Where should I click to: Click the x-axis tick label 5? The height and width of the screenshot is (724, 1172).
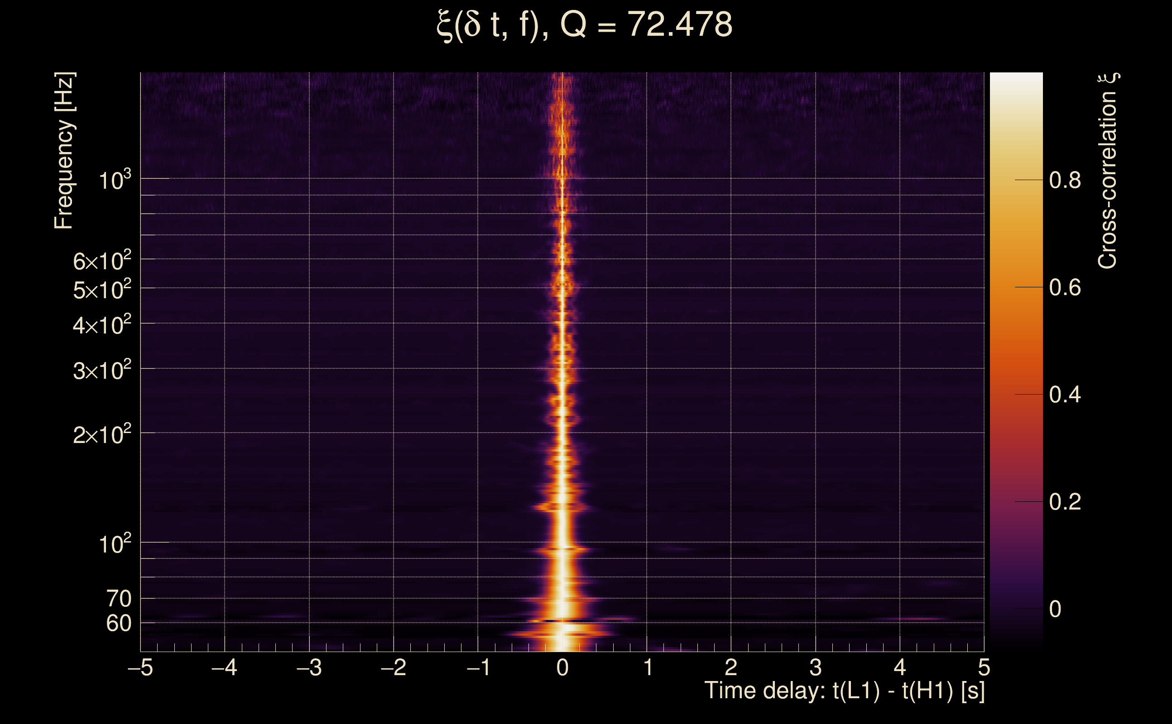click(x=984, y=667)
